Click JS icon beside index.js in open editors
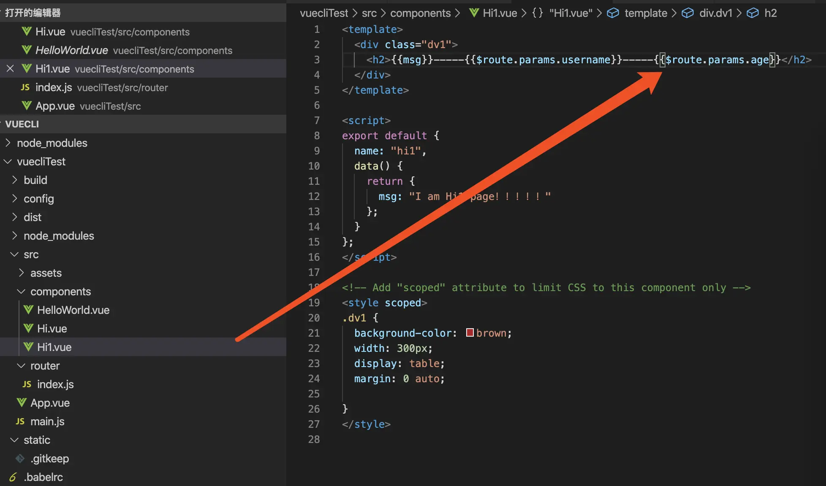This screenshot has width=826, height=486. [25, 87]
